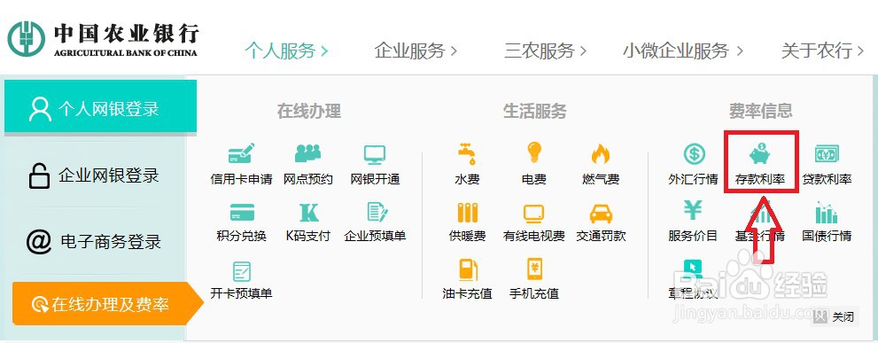Click the 生活服务 section heading
This screenshot has width=878, height=343.
click(x=534, y=111)
